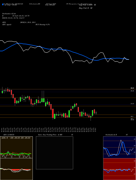This screenshot has height=180, width=136.
Task: Click the 'CL: 31.41' close price label
Action: (x=50, y=5)
